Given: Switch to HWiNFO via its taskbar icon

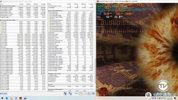Looking at the screenshot, I should (x=25, y=98).
